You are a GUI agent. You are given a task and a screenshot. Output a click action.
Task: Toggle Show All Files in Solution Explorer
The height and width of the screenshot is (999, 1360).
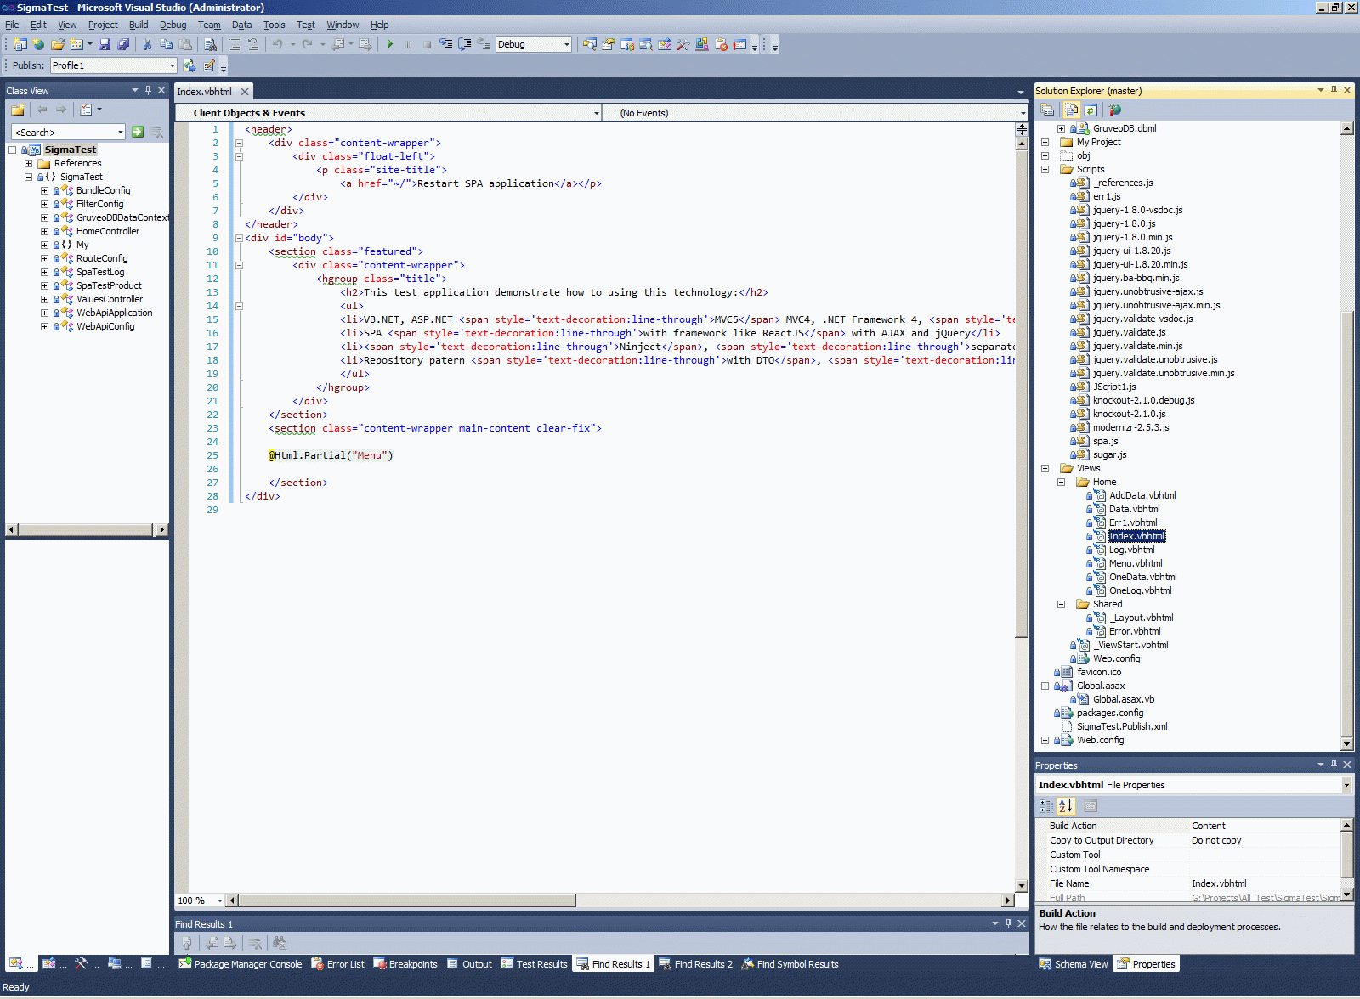coord(1072,110)
